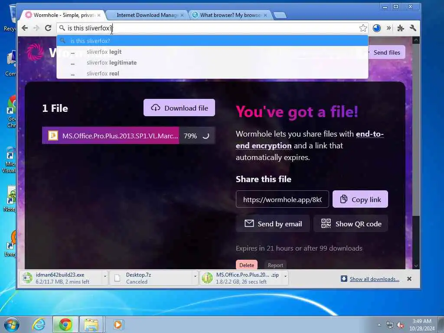
Task: Switch to the Wormhole tab
Action: [63, 15]
